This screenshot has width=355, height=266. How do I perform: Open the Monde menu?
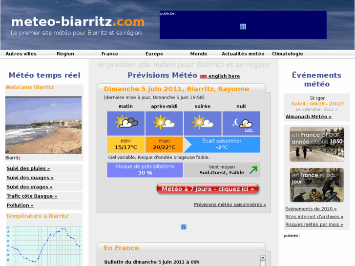tap(199, 54)
